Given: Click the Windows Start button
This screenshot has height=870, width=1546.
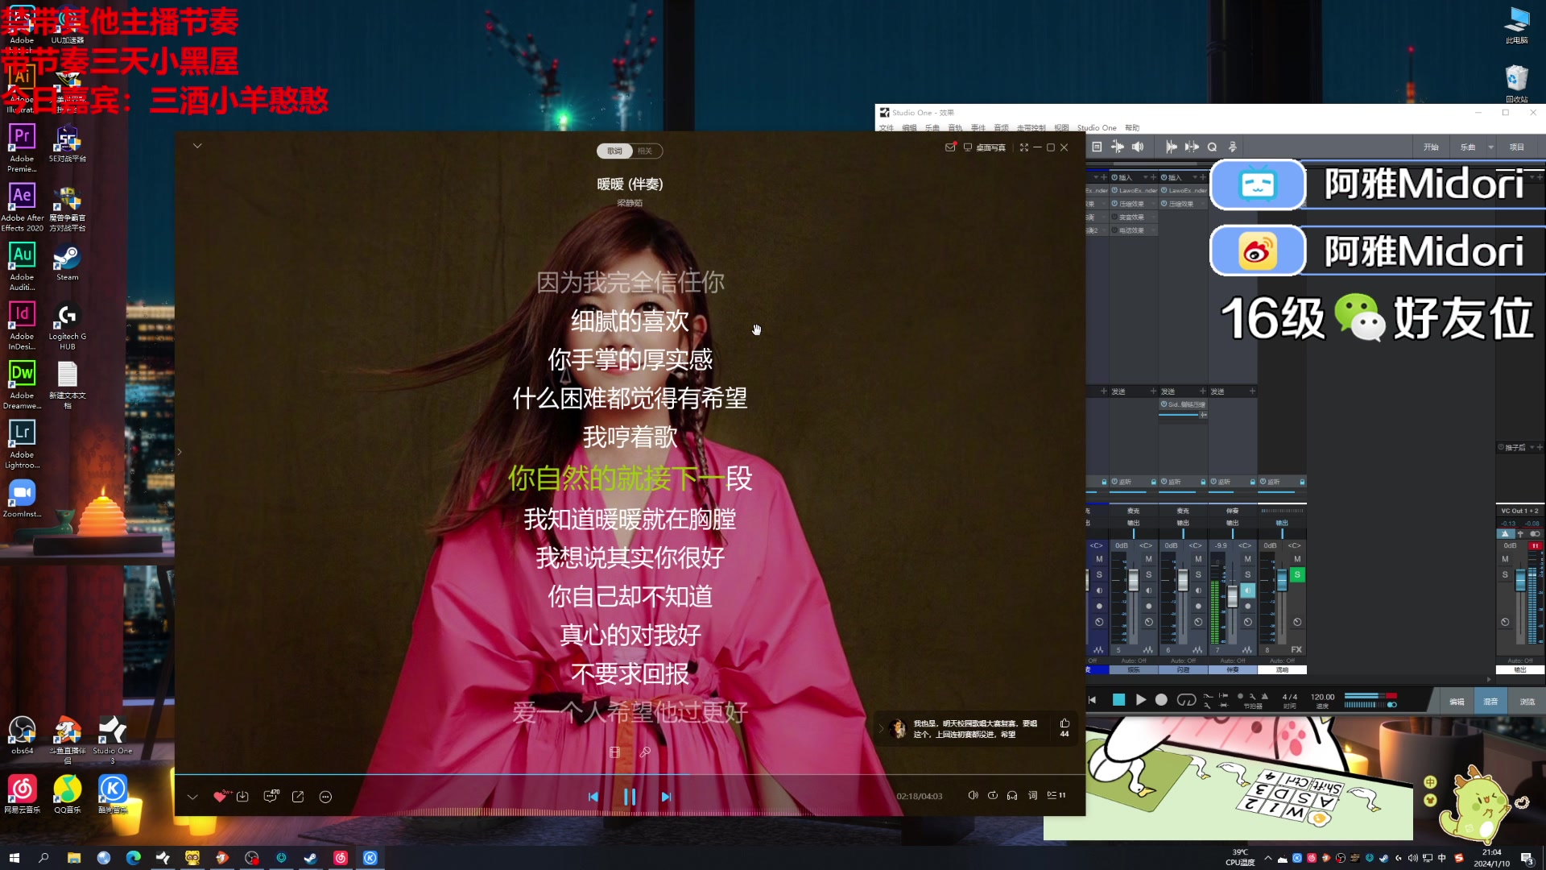Looking at the screenshot, I should 14,858.
